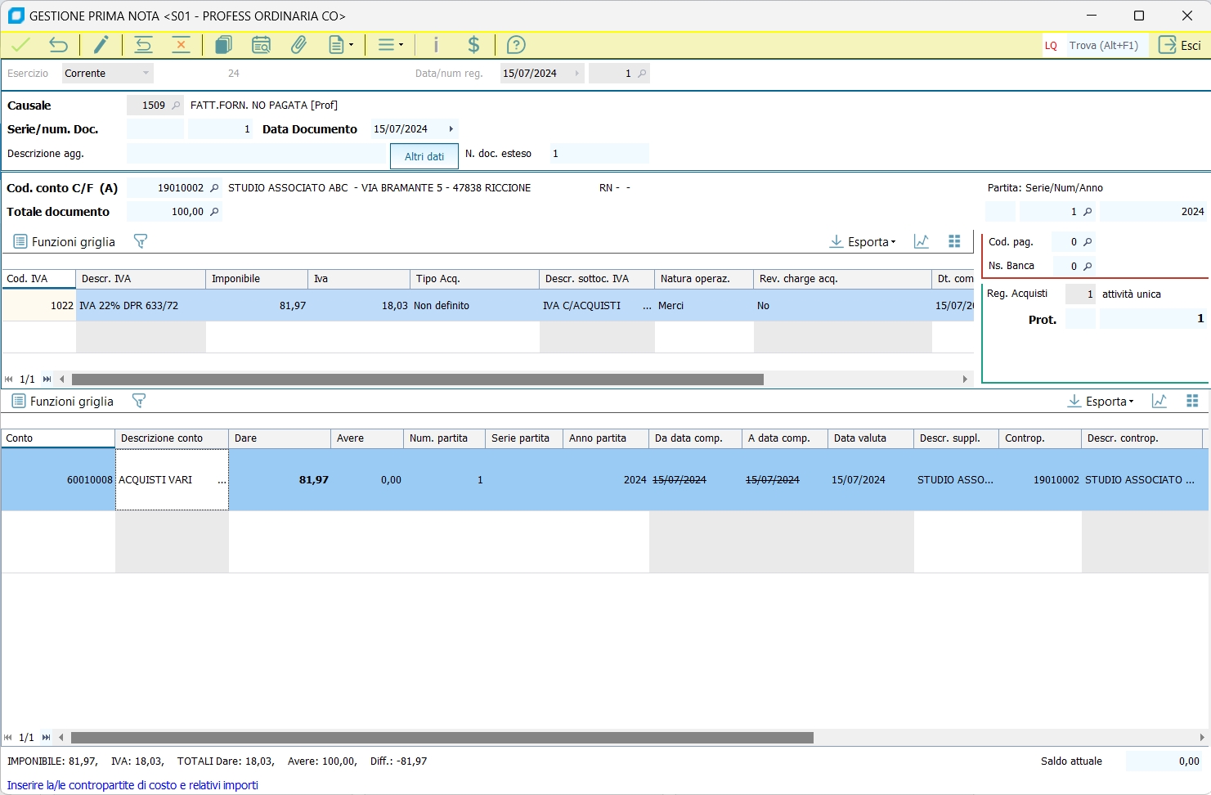Click the pencil edit icon

pos(101,45)
